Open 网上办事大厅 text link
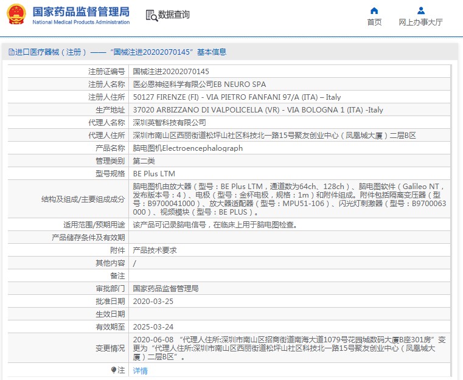The height and width of the screenshot is (380, 463). (421, 22)
